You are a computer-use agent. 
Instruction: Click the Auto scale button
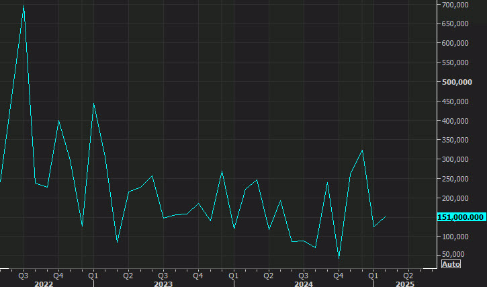(451, 264)
